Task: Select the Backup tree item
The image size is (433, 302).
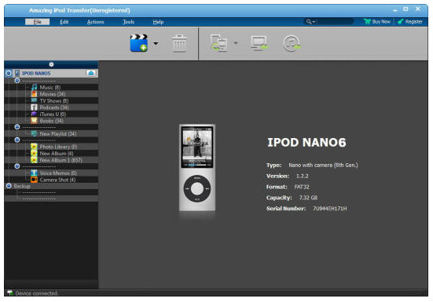Action: [x=22, y=186]
